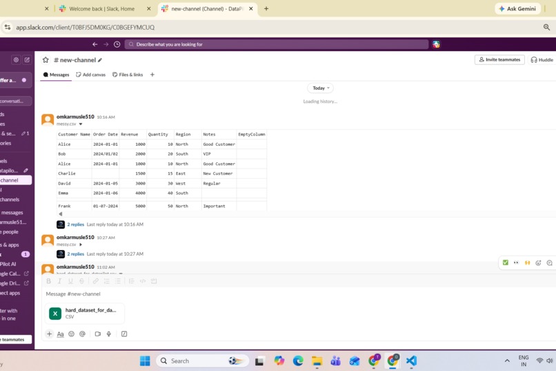Image resolution: width=556 pixels, height=371 pixels.
Task: Open Ask Gemini in browser
Action: pyautogui.click(x=517, y=8)
